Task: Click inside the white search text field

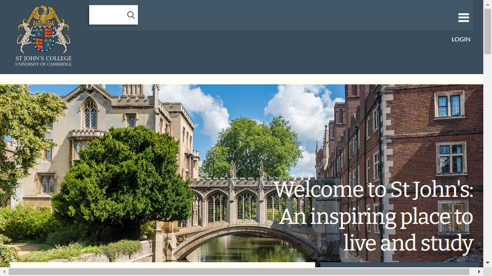Action: [x=108, y=15]
